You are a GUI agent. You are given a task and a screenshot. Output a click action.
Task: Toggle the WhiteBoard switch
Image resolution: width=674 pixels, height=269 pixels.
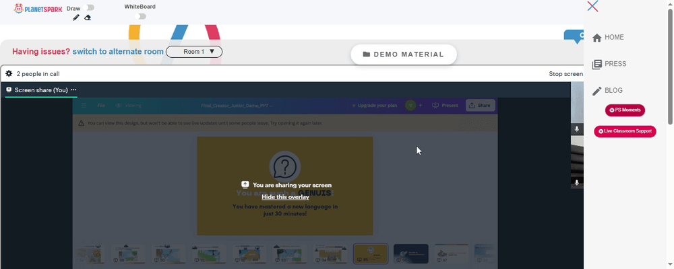point(140,16)
